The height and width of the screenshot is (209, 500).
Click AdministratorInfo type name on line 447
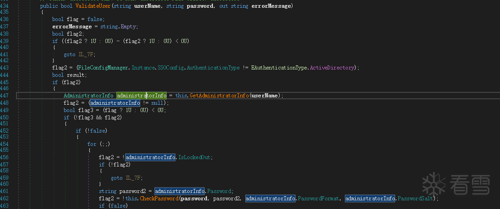click(x=88, y=96)
